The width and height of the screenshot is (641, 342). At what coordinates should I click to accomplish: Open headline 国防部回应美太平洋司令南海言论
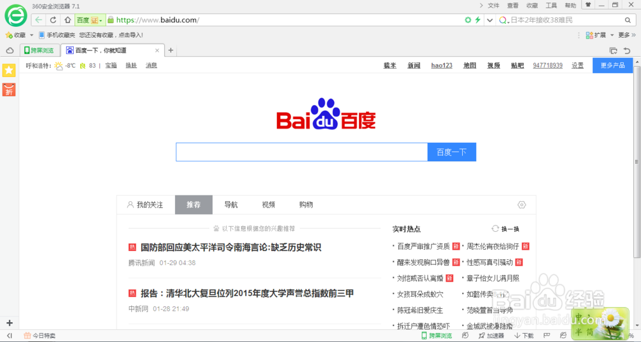coord(231,247)
